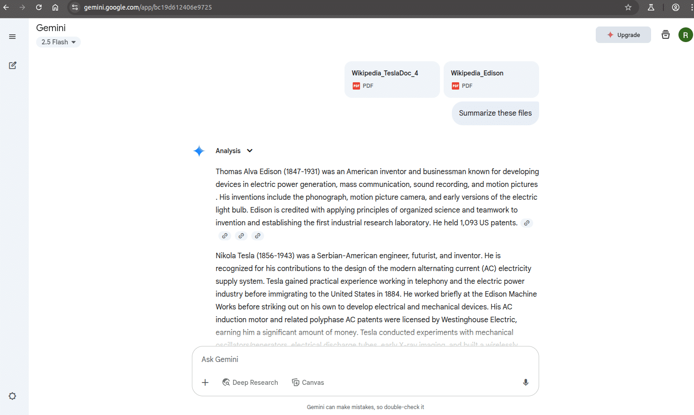
Task: Open the source link chip after '1,093 US patents.'
Action: [x=527, y=223]
